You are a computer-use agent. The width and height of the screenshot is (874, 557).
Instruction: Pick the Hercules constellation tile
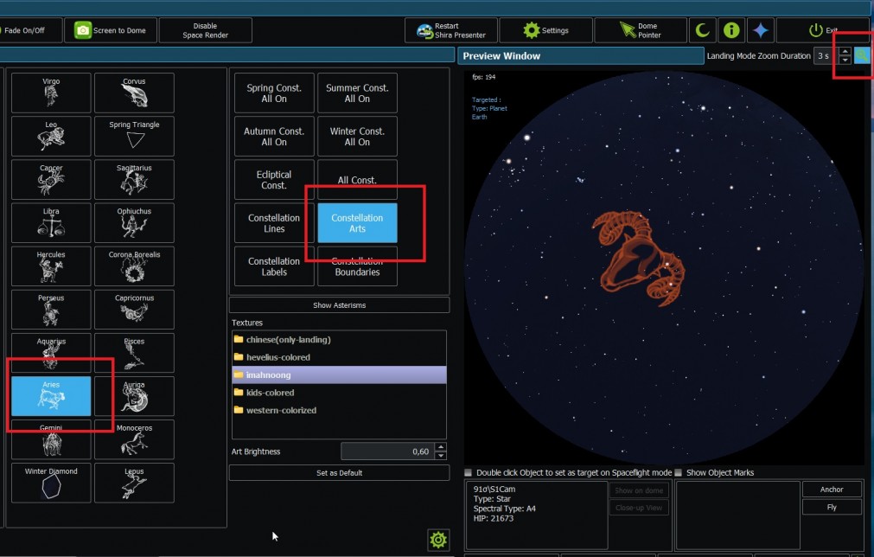(x=51, y=266)
